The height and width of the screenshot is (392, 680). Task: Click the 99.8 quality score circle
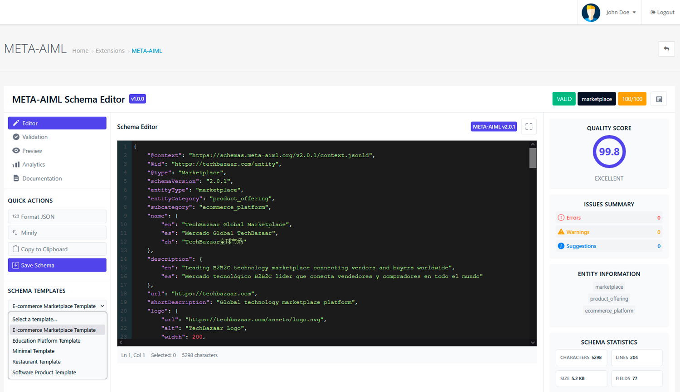coord(609,152)
